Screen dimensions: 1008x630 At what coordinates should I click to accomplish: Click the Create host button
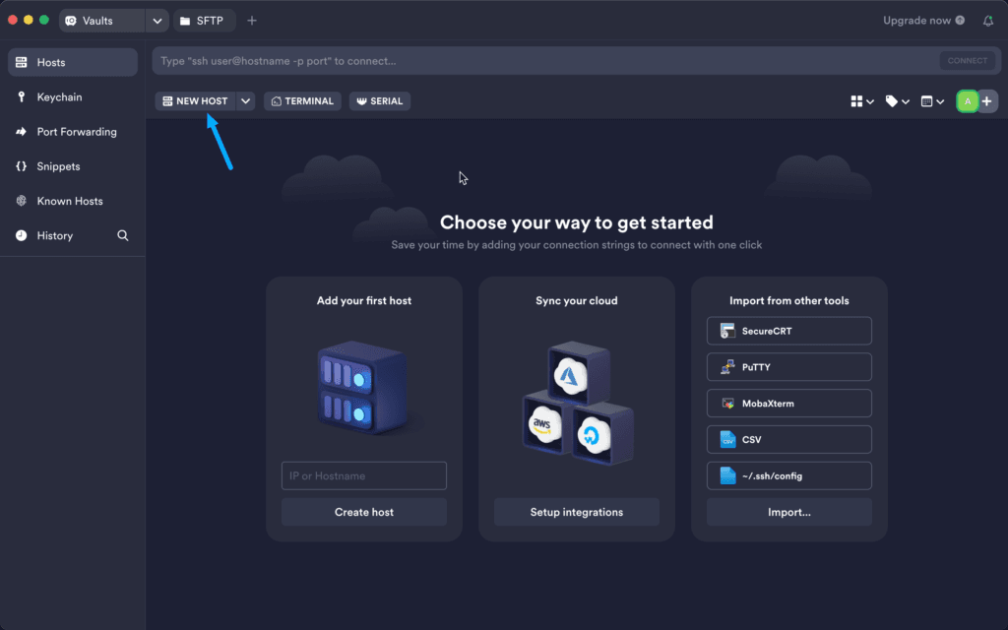coord(364,512)
